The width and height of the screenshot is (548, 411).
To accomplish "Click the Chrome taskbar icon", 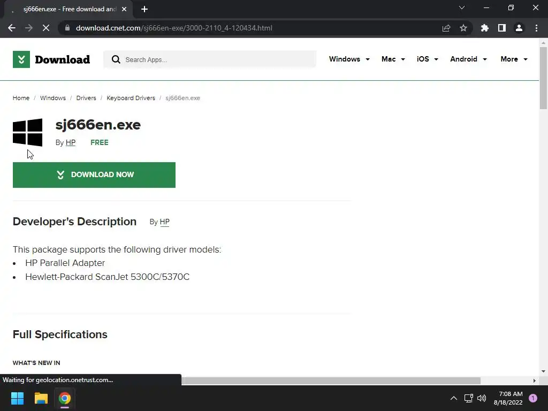I will point(65,398).
